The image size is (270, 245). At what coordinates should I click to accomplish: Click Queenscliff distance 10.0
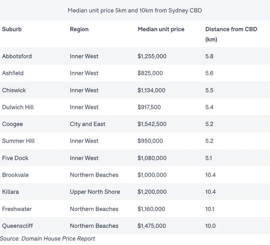pyautogui.click(x=211, y=226)
